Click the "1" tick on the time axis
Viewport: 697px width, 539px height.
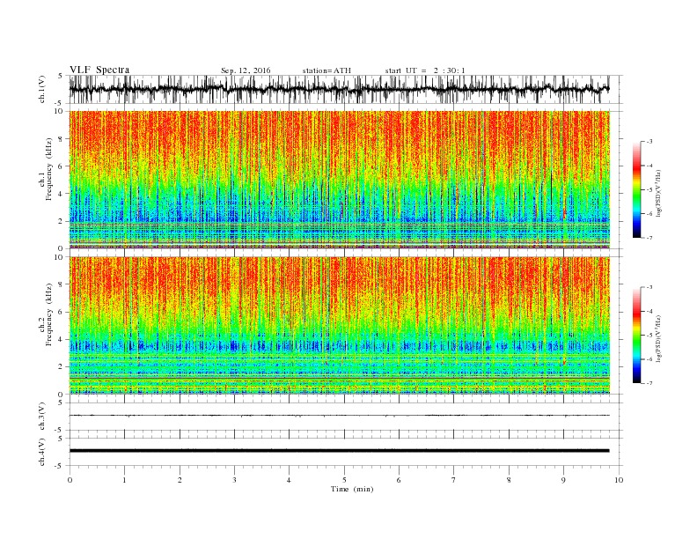(x=124, y=480)
